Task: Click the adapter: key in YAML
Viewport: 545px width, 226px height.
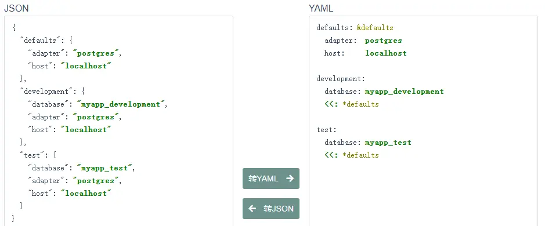Action: pyautogui.click(x=341, y=41)
